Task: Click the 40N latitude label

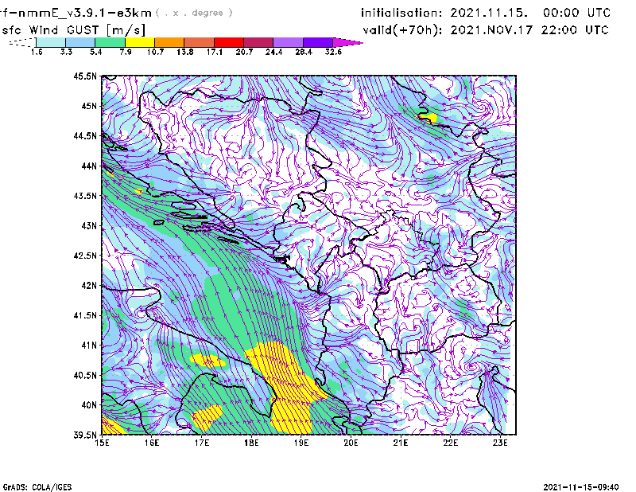Action: click(x=89, y=405)
